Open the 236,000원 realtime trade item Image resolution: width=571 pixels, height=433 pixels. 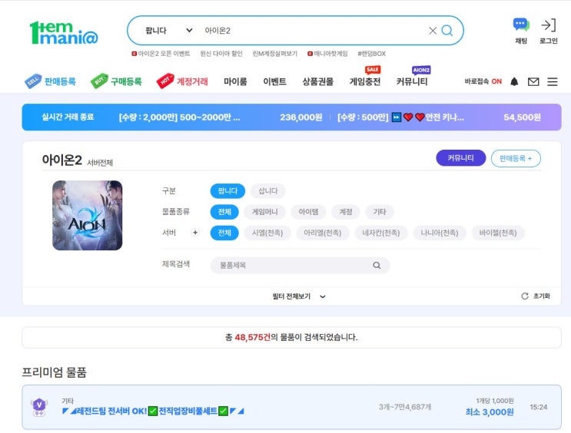(221, 117)
